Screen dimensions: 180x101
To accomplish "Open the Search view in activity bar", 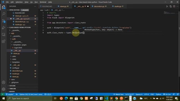I will coord(3,14).
